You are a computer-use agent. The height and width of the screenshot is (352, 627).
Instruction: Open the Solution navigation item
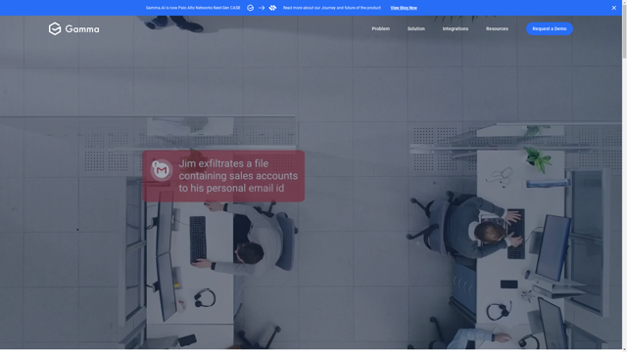point(415,28)
